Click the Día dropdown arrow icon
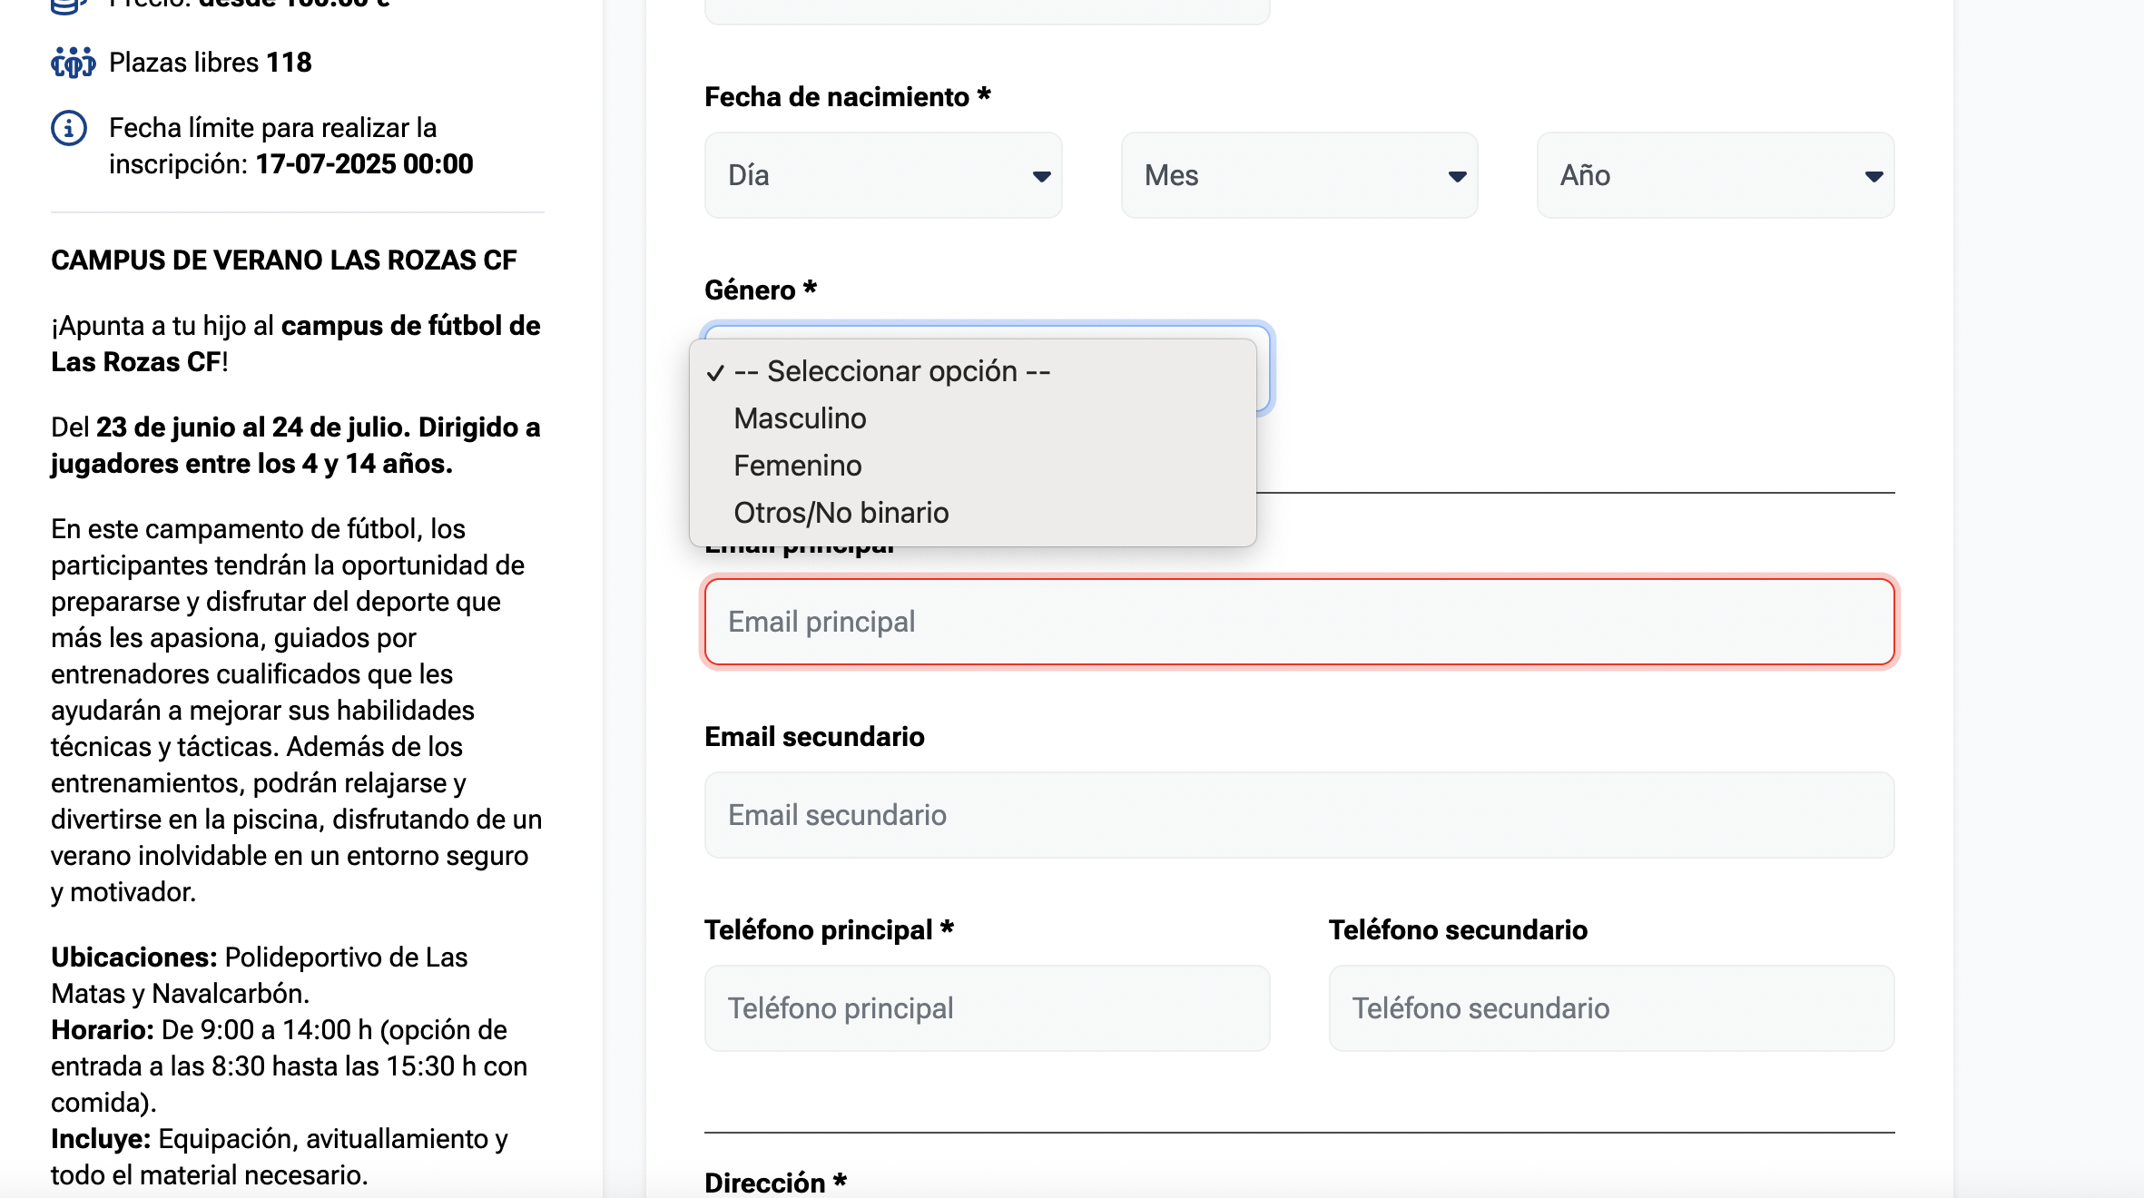Viewport: 2144px width, 1198px height. tap(1041, 176)
